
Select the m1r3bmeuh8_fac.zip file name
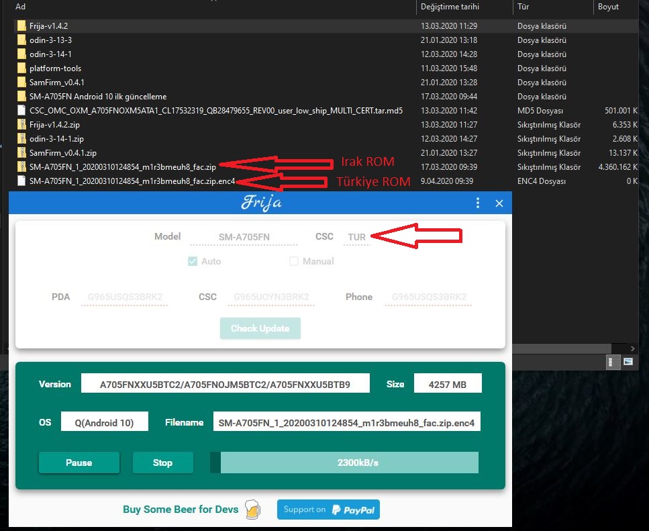coord(123,166)
